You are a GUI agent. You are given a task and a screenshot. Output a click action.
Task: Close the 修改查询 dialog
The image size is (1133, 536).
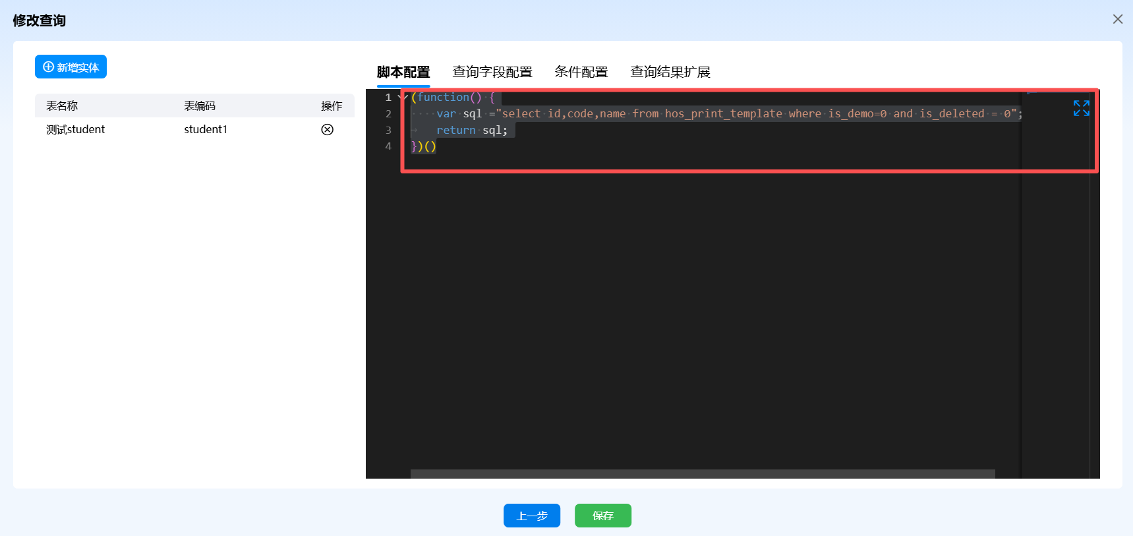(1117, 19)
